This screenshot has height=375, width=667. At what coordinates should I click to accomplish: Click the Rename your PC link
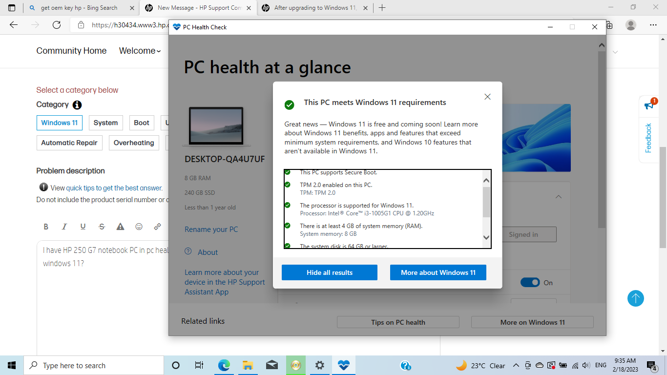click(x=211, y=229)
